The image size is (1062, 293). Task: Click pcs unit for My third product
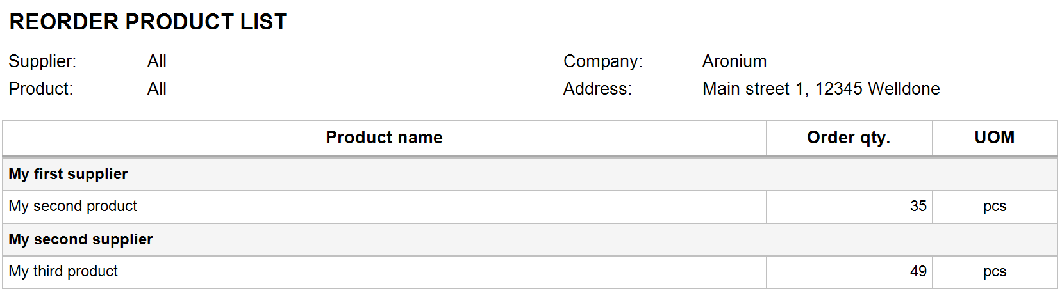coord(995,272)
